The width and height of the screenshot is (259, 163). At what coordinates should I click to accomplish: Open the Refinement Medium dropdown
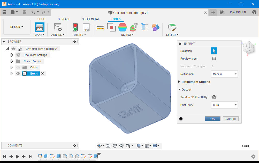[x=224, y=74]
